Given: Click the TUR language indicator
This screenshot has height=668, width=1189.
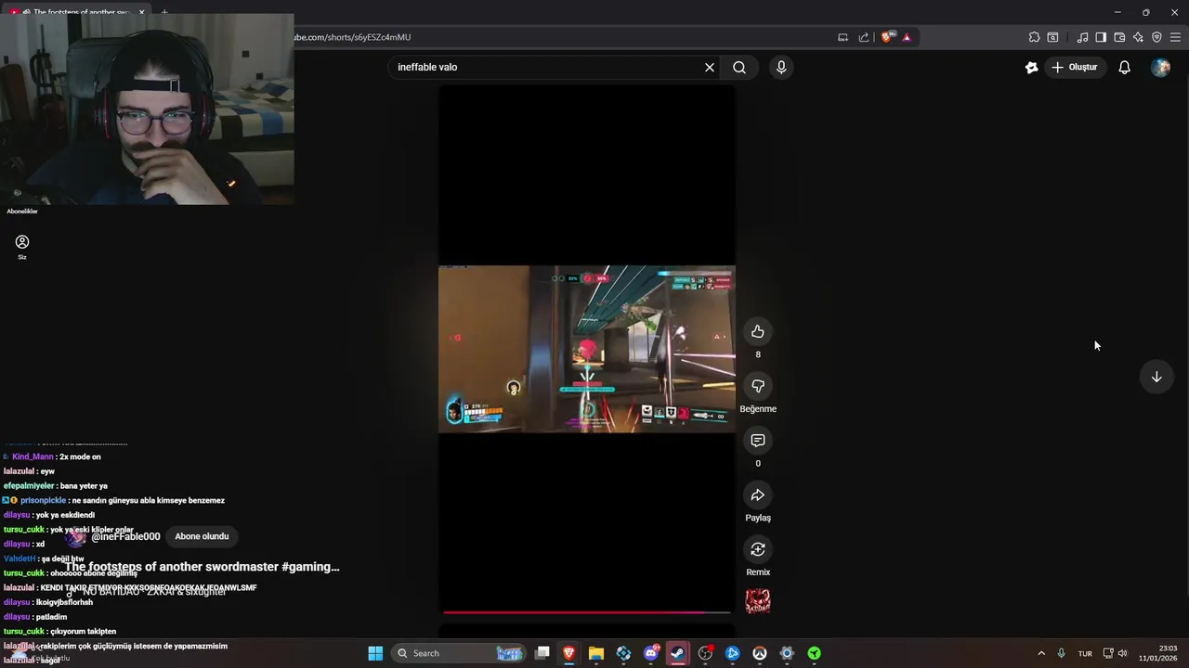Looking at the screenshot, I should tap(1085, 653).
